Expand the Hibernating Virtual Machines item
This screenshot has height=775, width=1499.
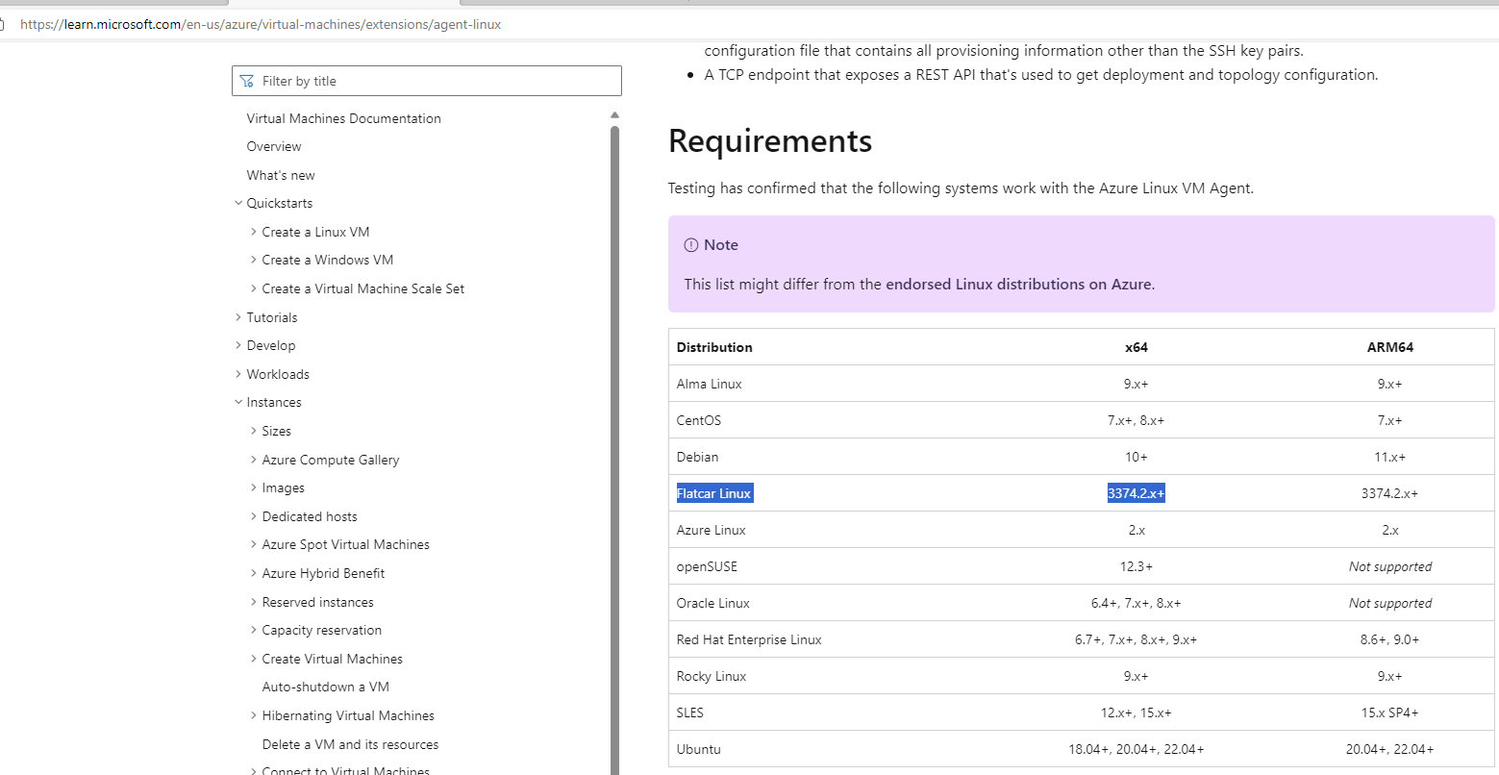[252, 715]
